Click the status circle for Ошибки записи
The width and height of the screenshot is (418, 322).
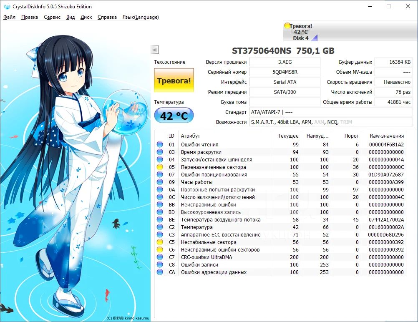click(160, 264)
